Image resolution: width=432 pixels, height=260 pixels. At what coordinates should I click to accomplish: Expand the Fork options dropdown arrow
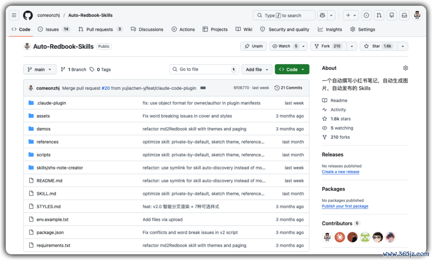(352, 46)
